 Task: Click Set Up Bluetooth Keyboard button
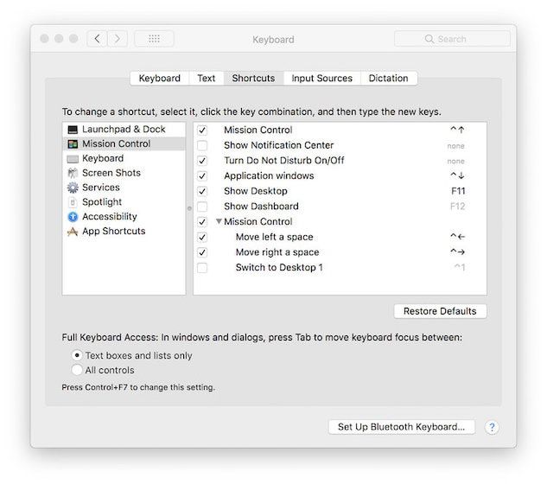click(402, 427)
